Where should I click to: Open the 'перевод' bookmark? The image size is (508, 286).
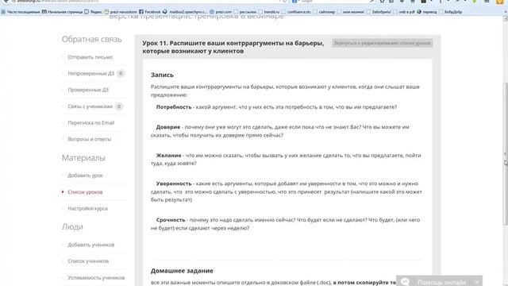click(427, 12)
